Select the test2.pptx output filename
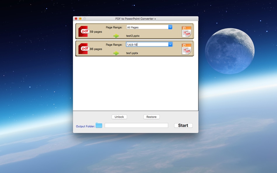The image size is (277, 173). click(133, 36)
